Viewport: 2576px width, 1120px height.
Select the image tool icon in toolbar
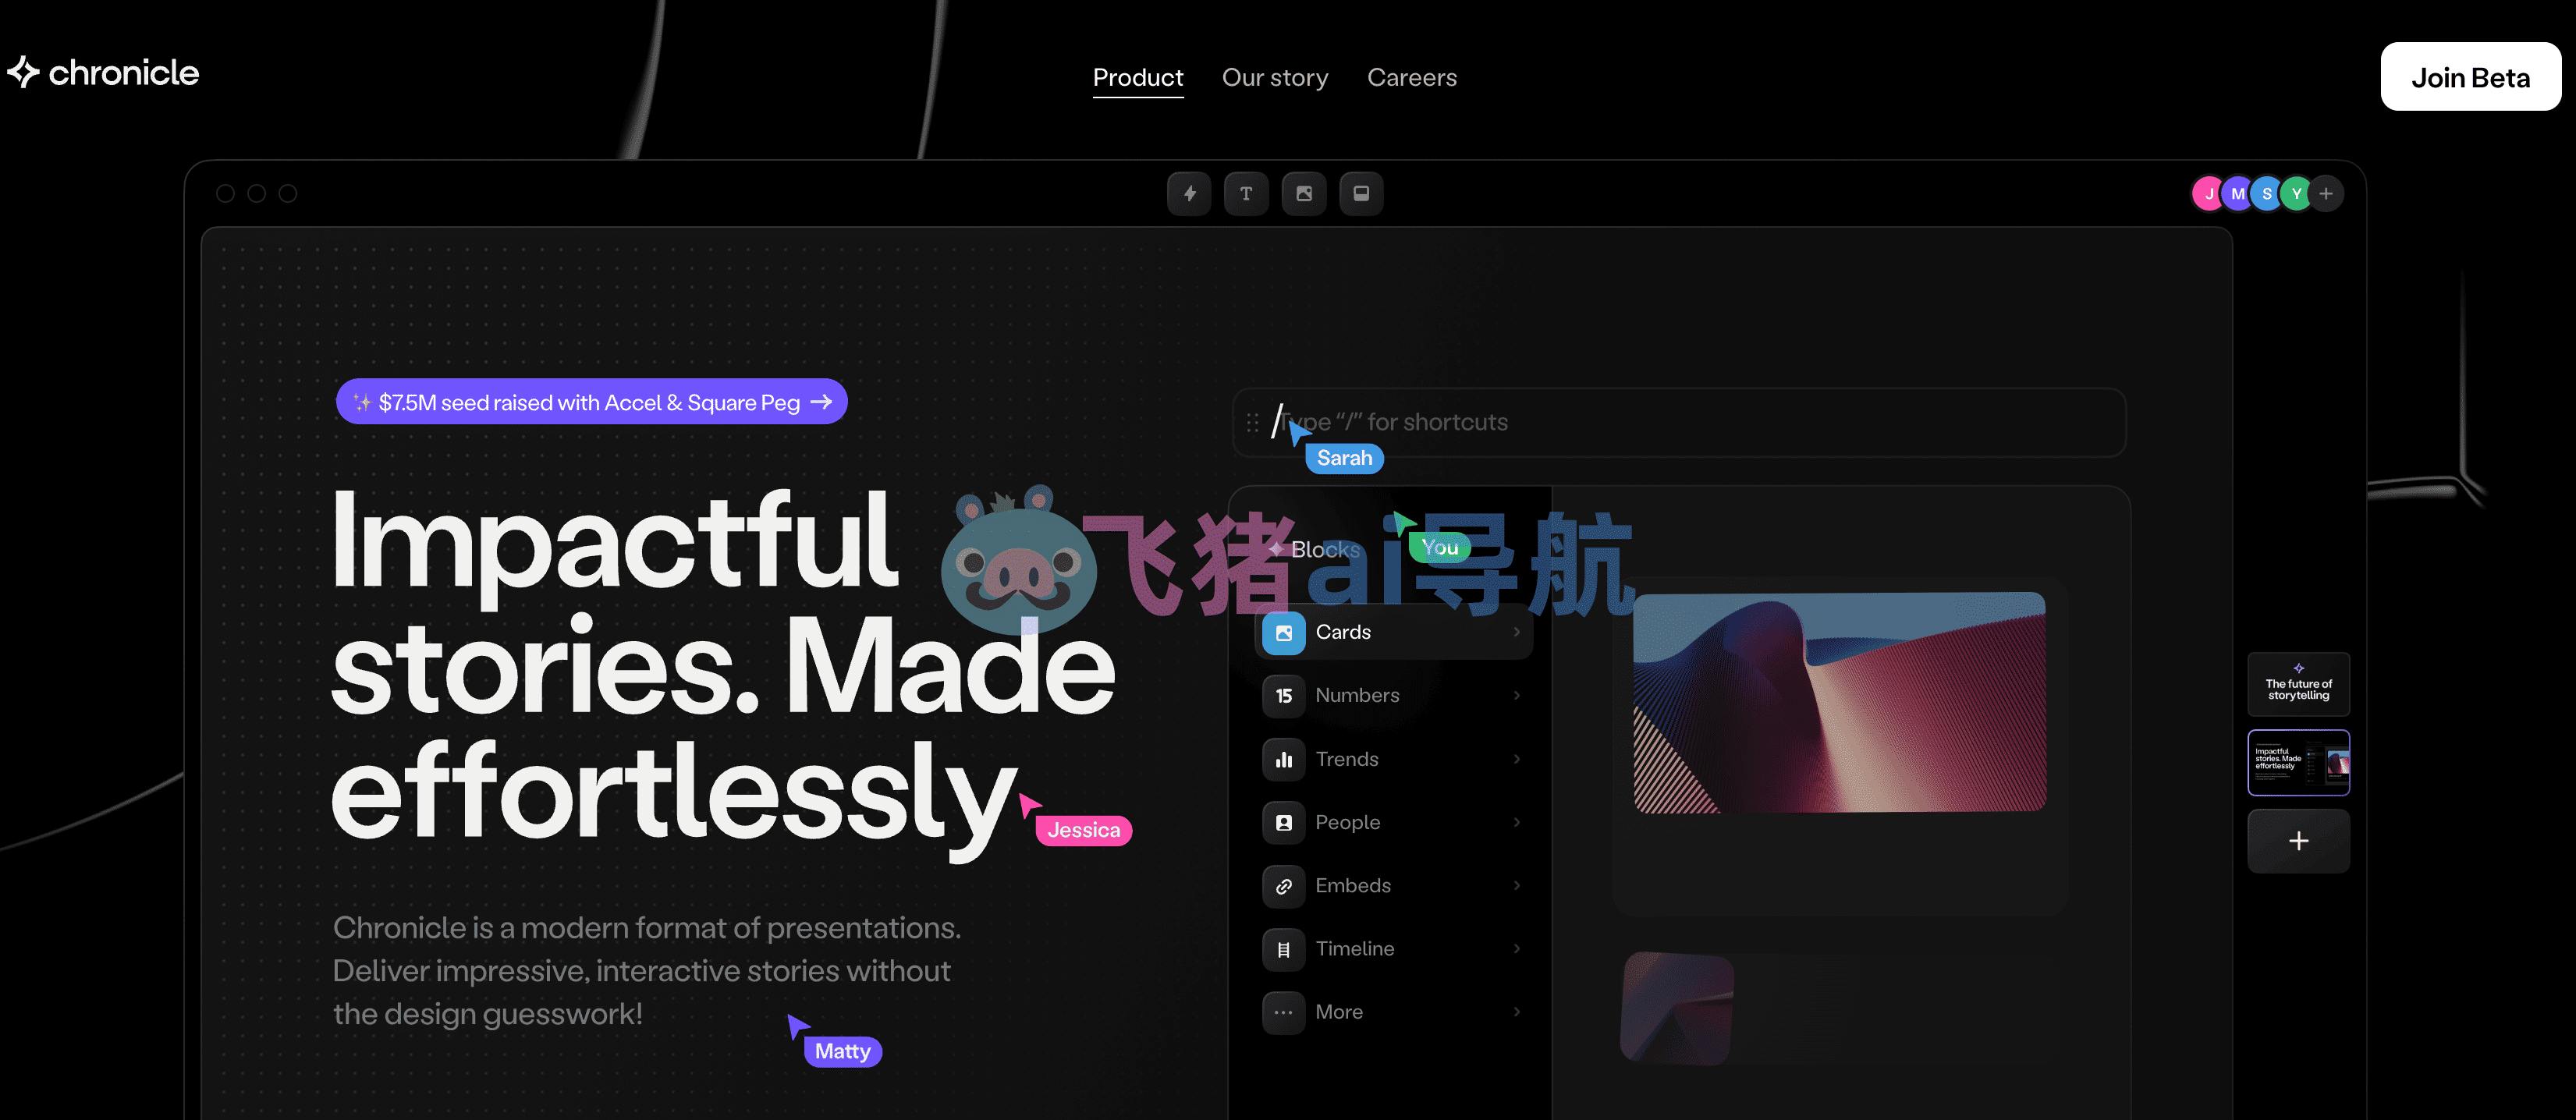[1303, 193]
